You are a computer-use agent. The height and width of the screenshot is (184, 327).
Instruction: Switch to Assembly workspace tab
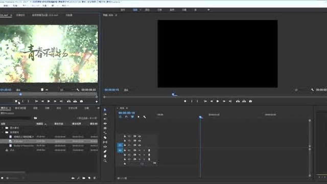(123, 10)
